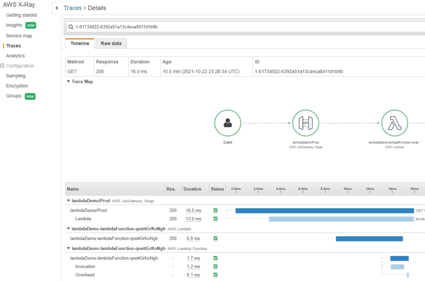Click the 1.7 ms function timeline bar
The height and width of the screenshot is (281, 425).
[x=399, y=258]
